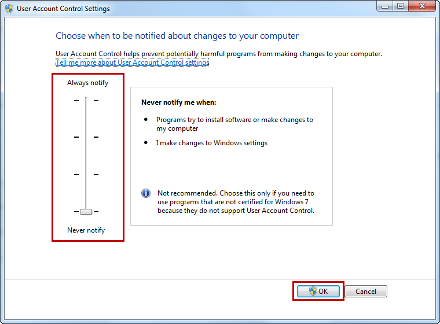Click the Always notify label above the slider

pos(87,83)
